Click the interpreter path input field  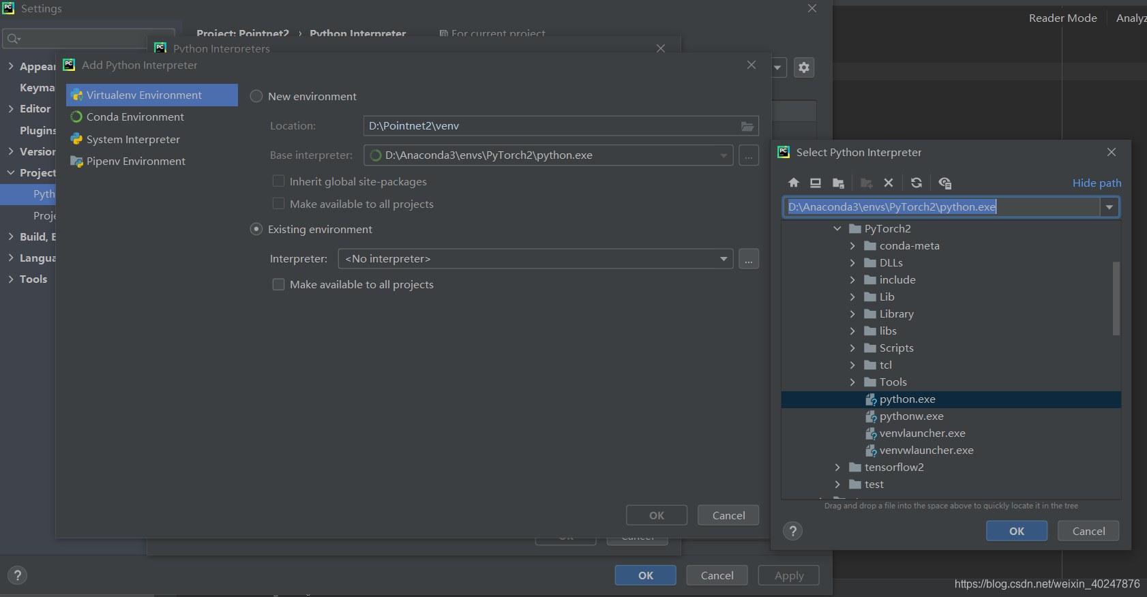tap(942, 207)
